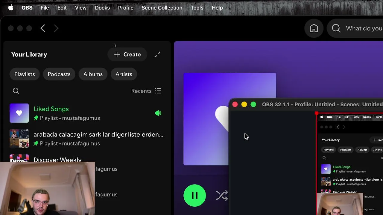Click the Your Library heading
Image resolution: width=383 pixels, height=215 pixels.
pyautogui.click(x=29, y=54)
